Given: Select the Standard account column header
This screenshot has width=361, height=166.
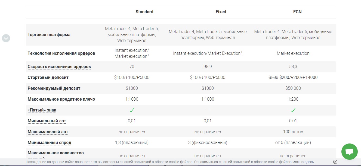Looking at the screenshot, I should click(x=144, y=12).
